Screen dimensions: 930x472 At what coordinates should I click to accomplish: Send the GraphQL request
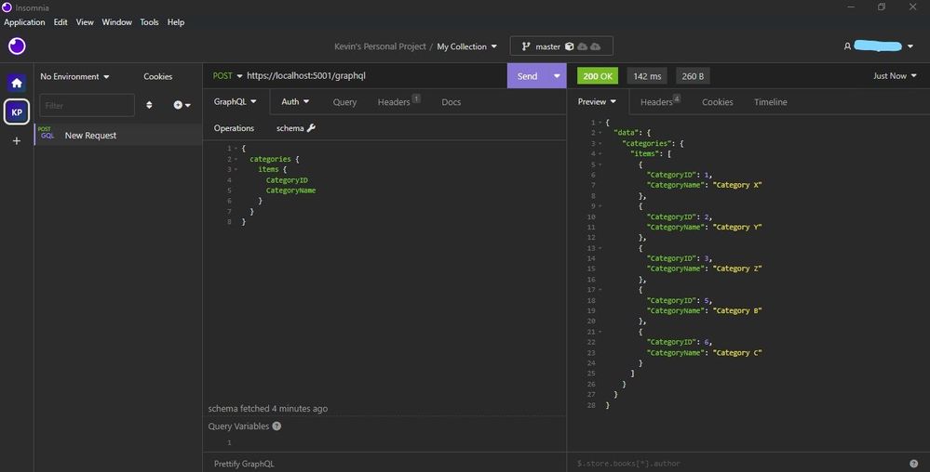[527, 76]
